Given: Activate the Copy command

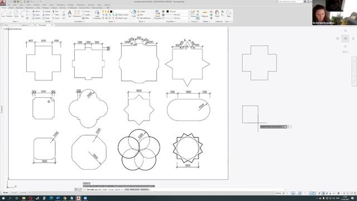Looking at the screenshot, I should (x=36, y=15).
